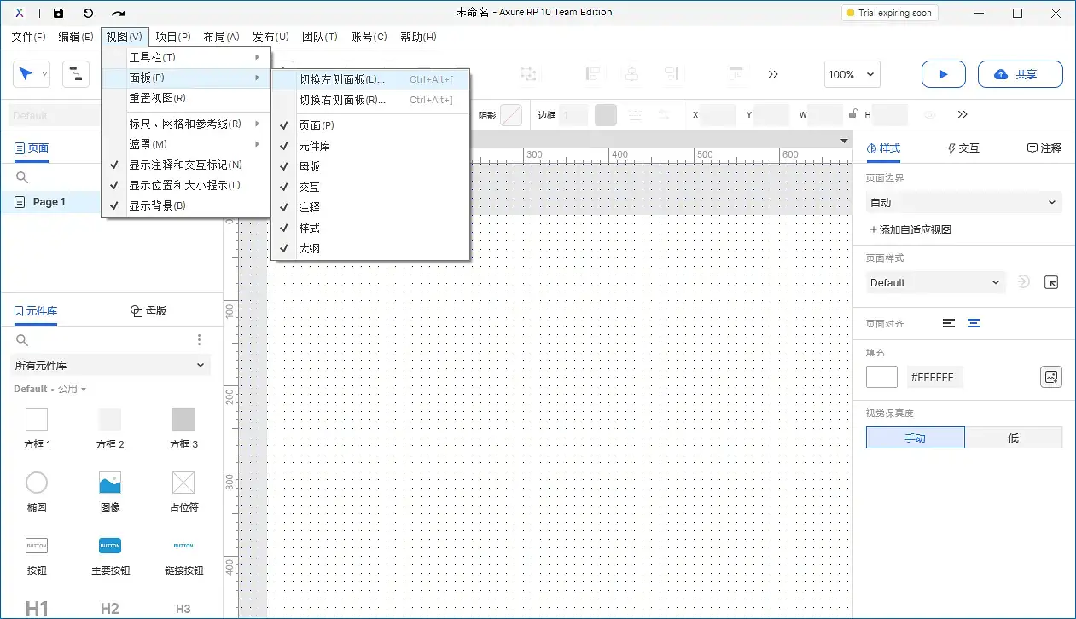Viewport: 1076px width, 619px height.
Task: Toggle 显示背景(B) in the view menu
Action: tap(157, 205)
